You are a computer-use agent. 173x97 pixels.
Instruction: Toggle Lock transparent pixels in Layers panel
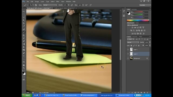pos(131,46)
